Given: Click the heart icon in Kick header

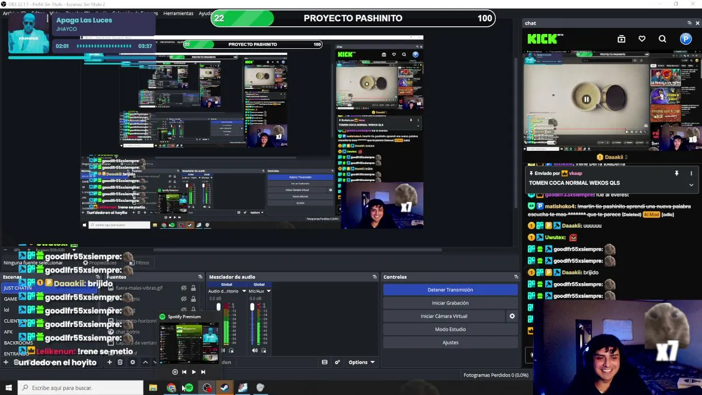Looking at the screenshot, I should [x=642, y=39].
